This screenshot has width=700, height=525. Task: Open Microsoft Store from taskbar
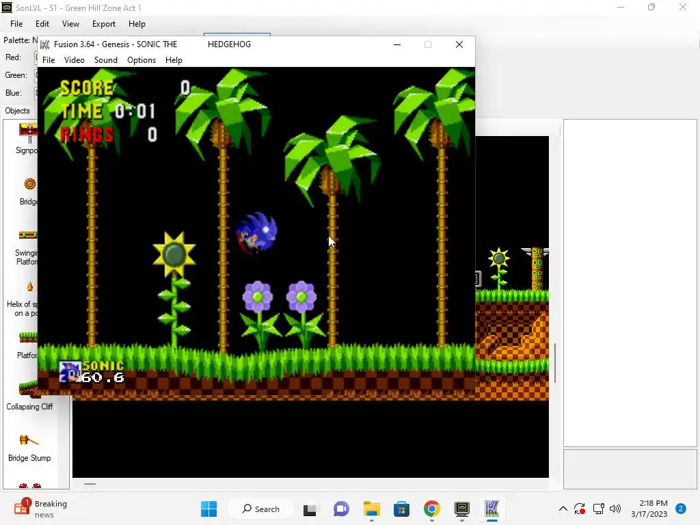tap(401, 509)
